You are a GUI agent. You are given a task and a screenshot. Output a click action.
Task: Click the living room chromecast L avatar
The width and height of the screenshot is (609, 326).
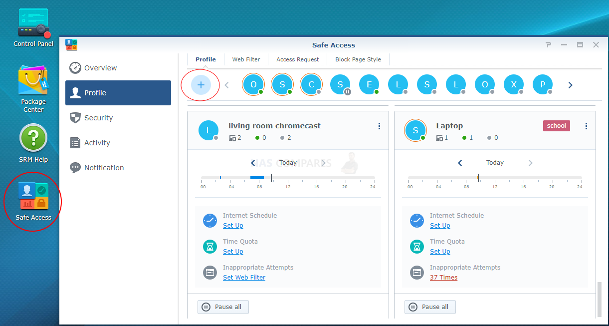(x=208, y=130)
